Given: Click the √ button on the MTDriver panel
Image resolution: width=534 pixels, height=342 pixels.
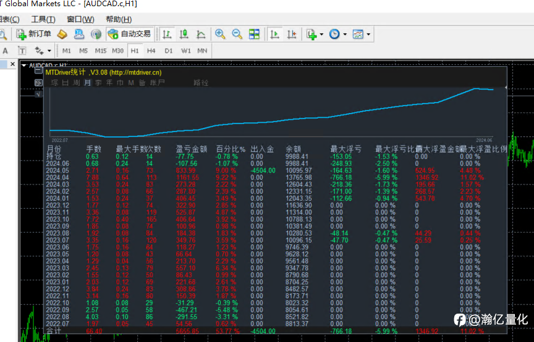Looking at the screenshot, I should coord(38,94).
